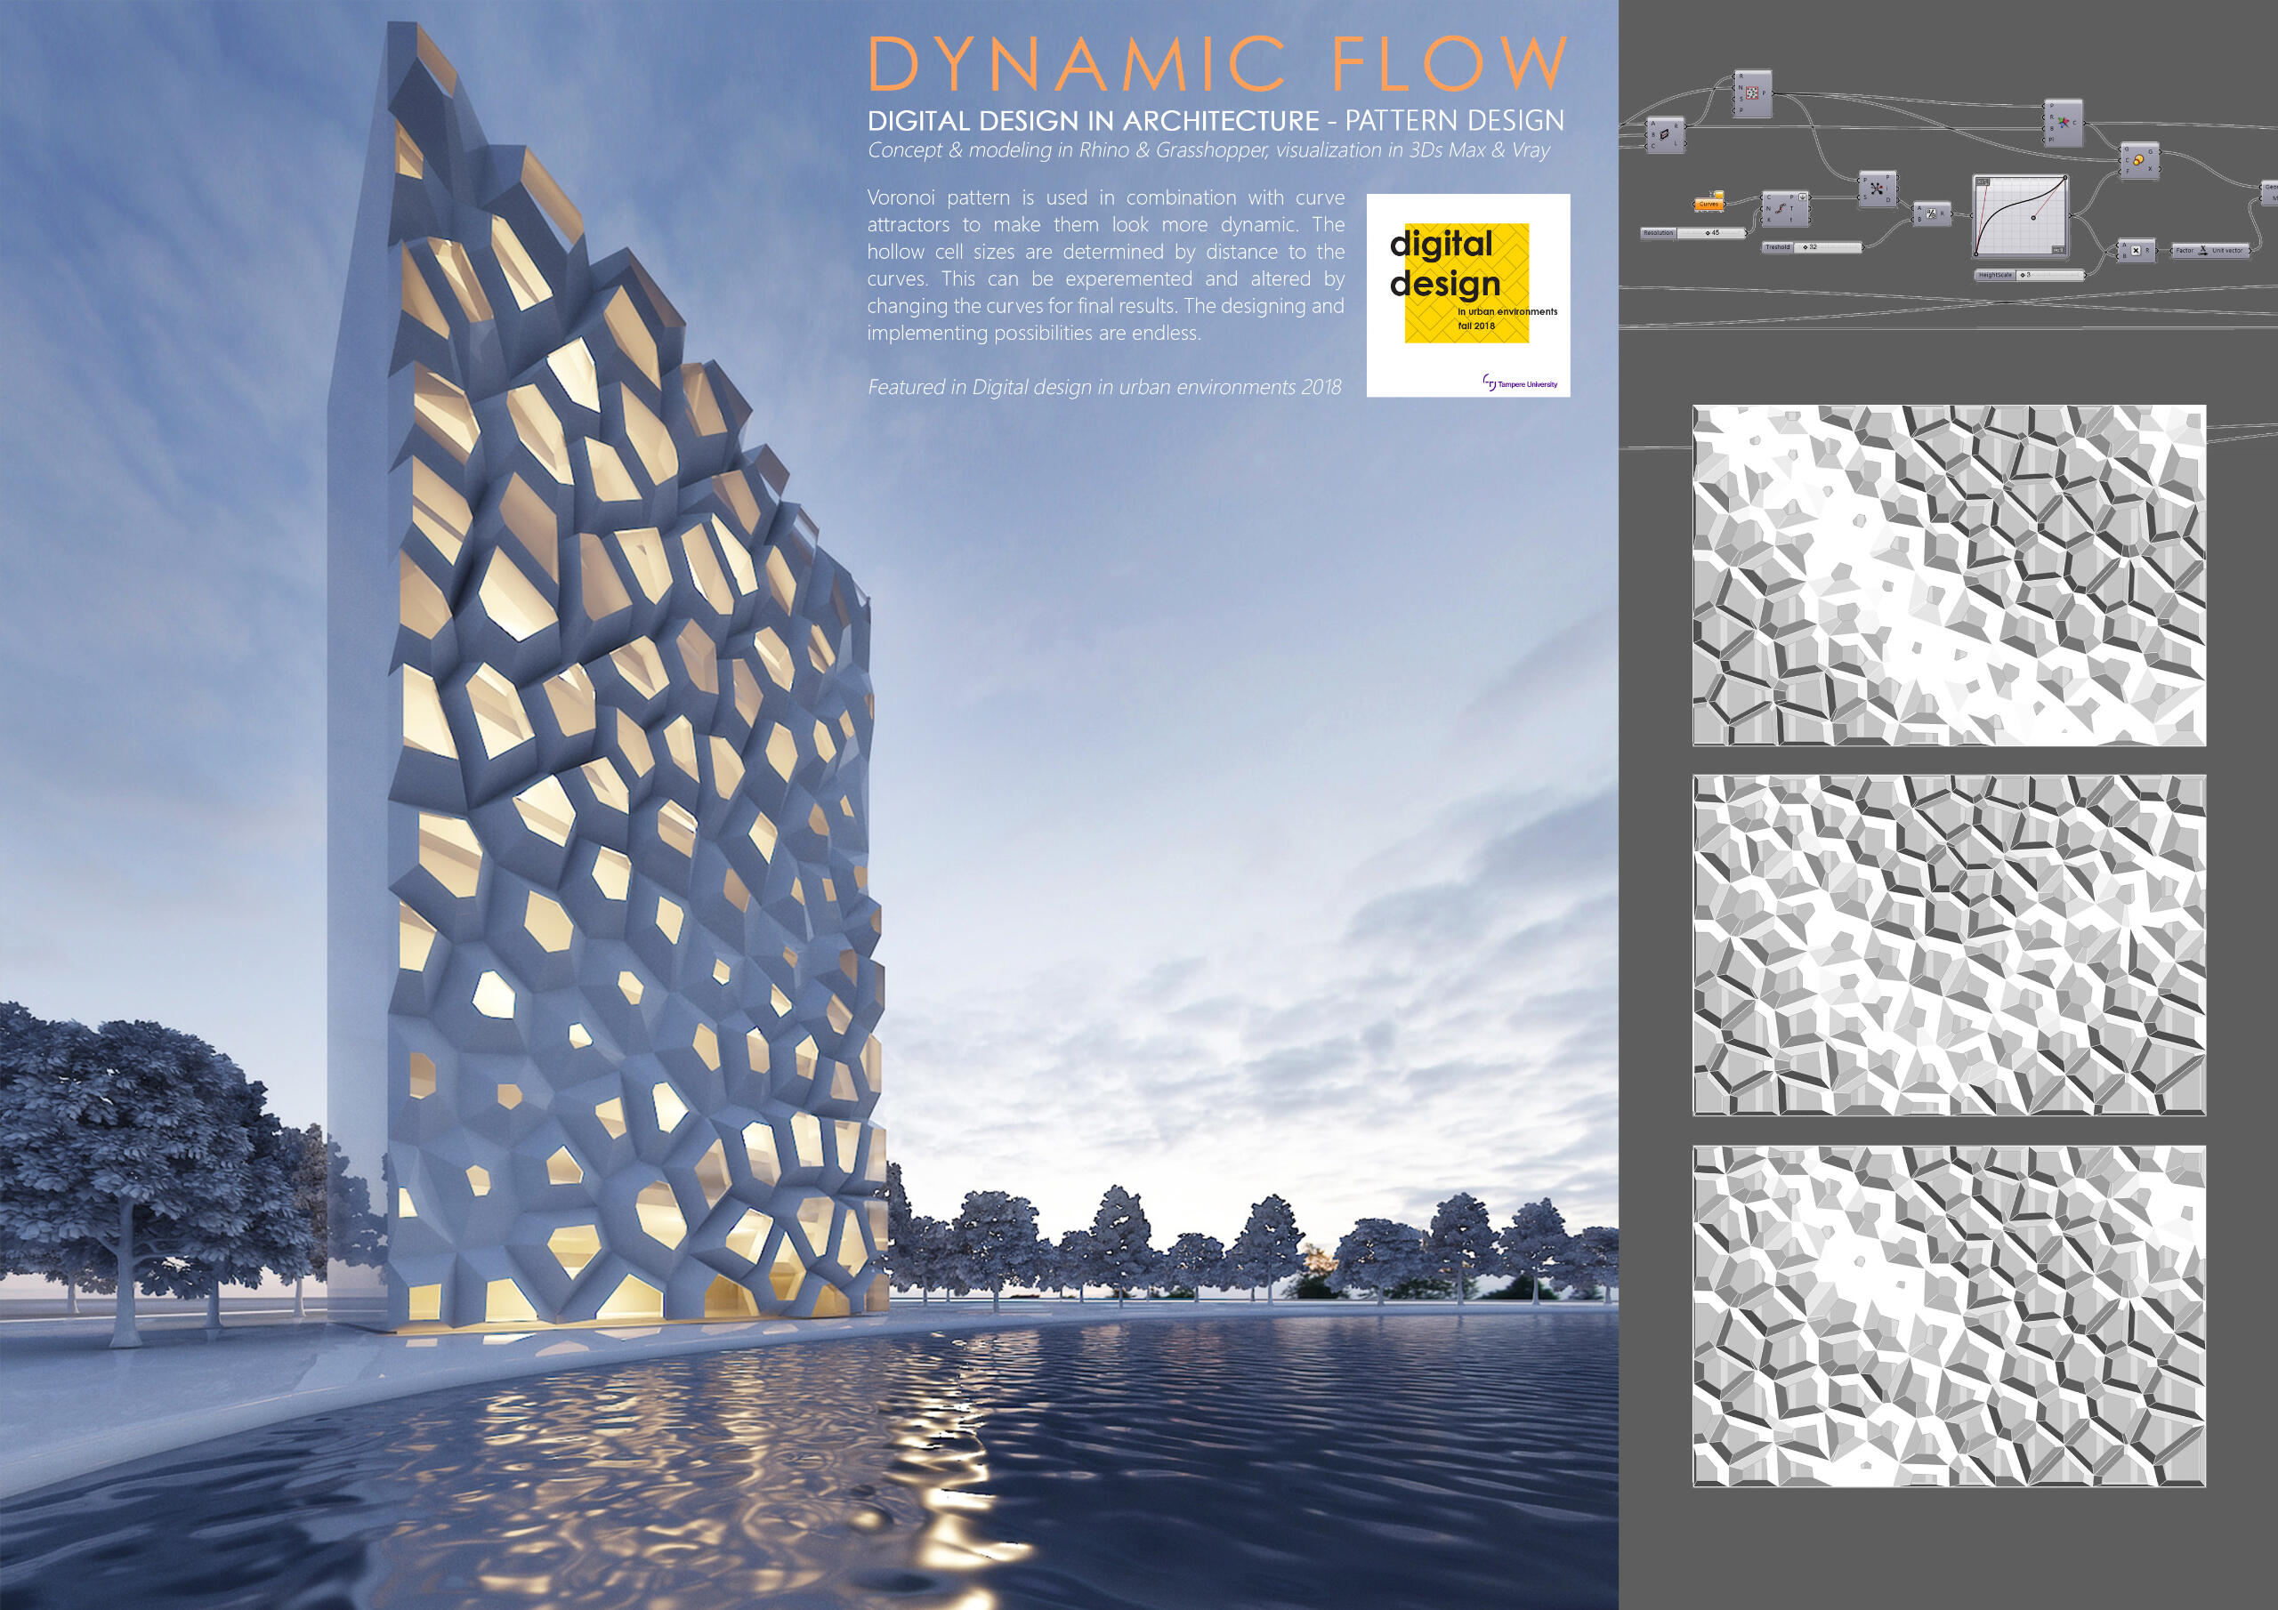Click the Graph Mapper middle control handle
2278x1610 pixels.
[2034, 218]
